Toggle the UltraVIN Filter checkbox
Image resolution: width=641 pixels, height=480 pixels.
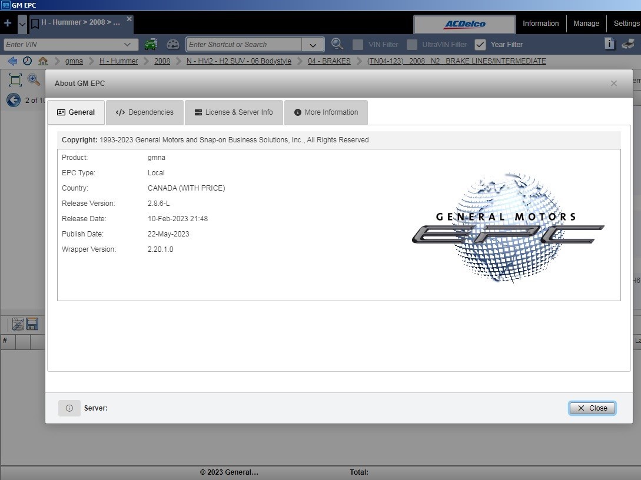click(x=412, y=45)
